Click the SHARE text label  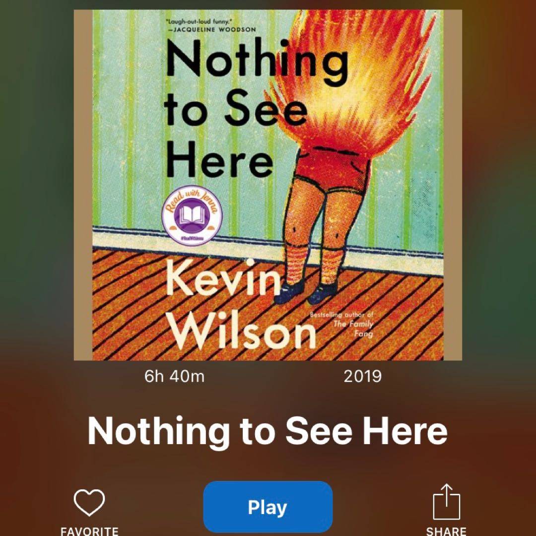(x=446, y=531)
